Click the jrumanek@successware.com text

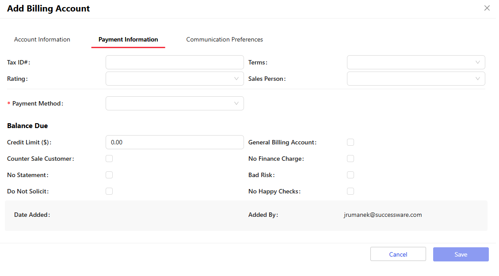coord(382,215)
